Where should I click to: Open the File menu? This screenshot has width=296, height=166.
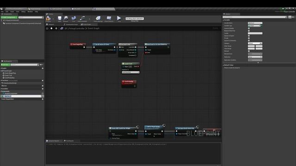coord(2,12)
